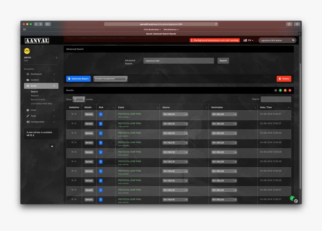Screen dimensions: 322x231
Task: Click the red close icon in Results panel
Action: (x=290, y=90)
